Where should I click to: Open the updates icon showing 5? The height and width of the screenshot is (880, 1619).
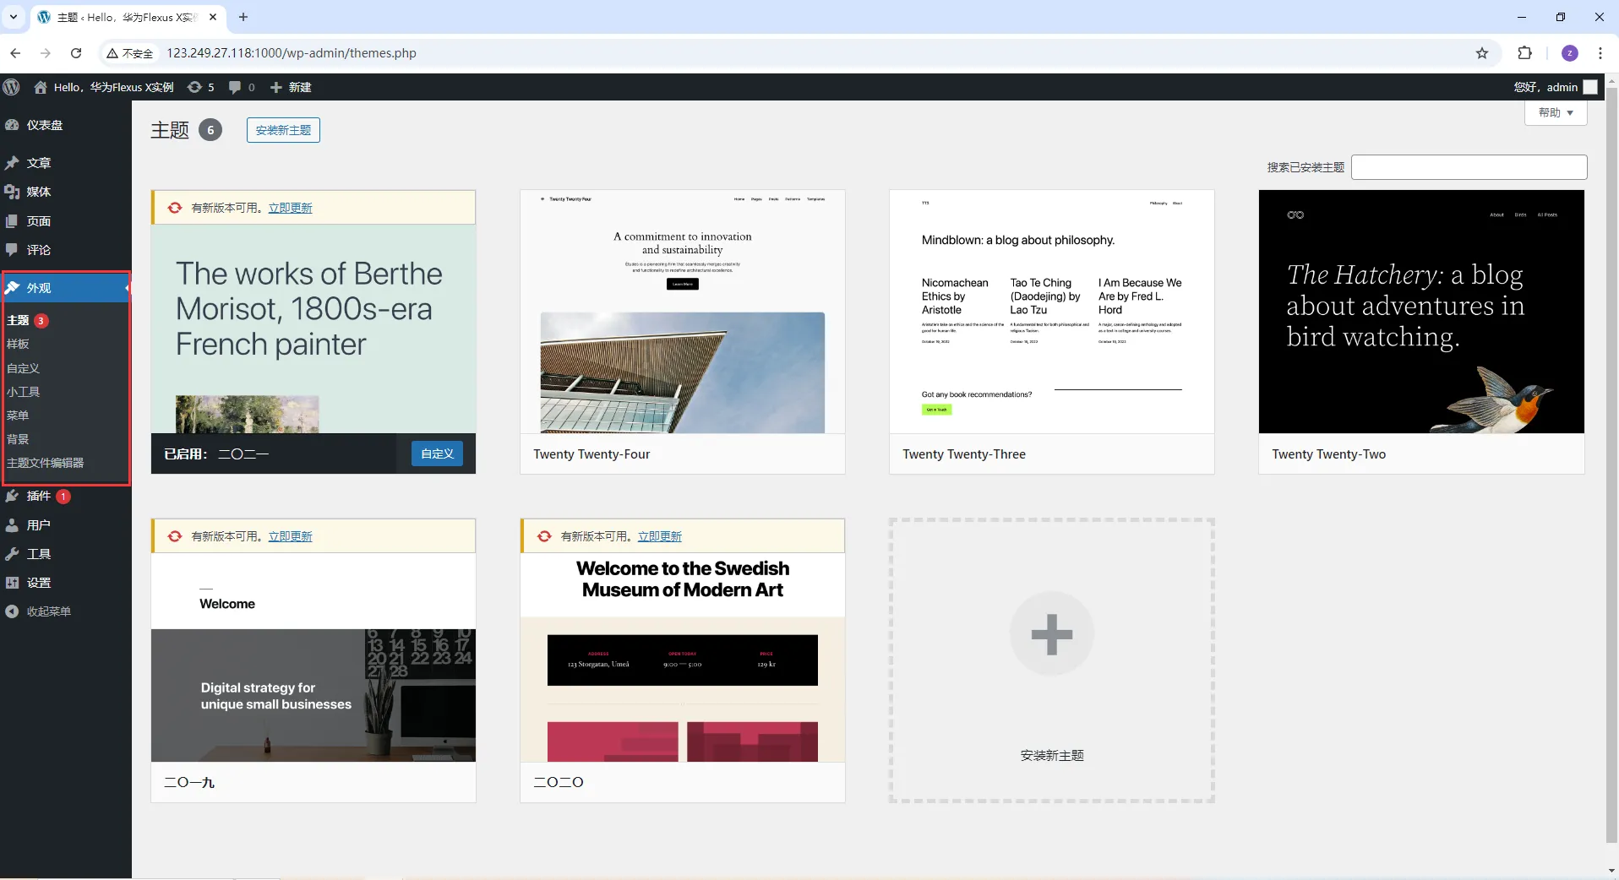pyautogui.click(x=194, y=87)
